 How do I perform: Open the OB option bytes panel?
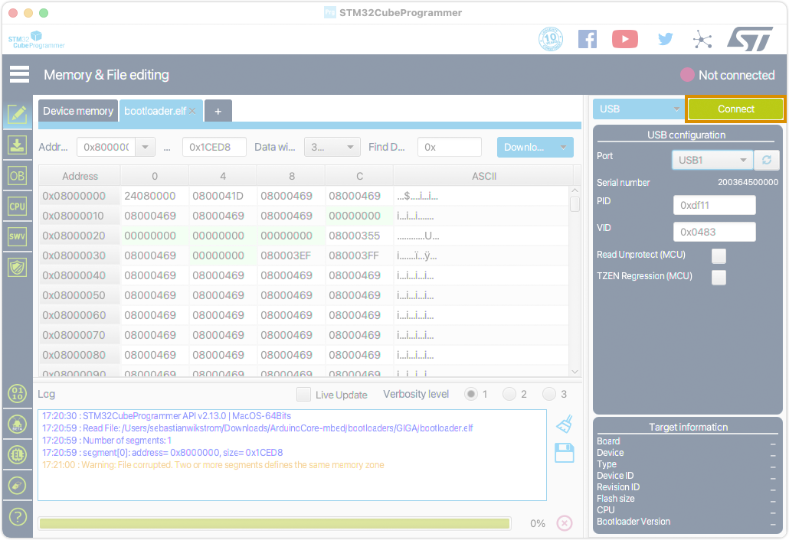[17, 176]
